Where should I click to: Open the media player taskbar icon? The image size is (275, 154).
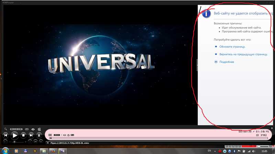pos(16,151)
